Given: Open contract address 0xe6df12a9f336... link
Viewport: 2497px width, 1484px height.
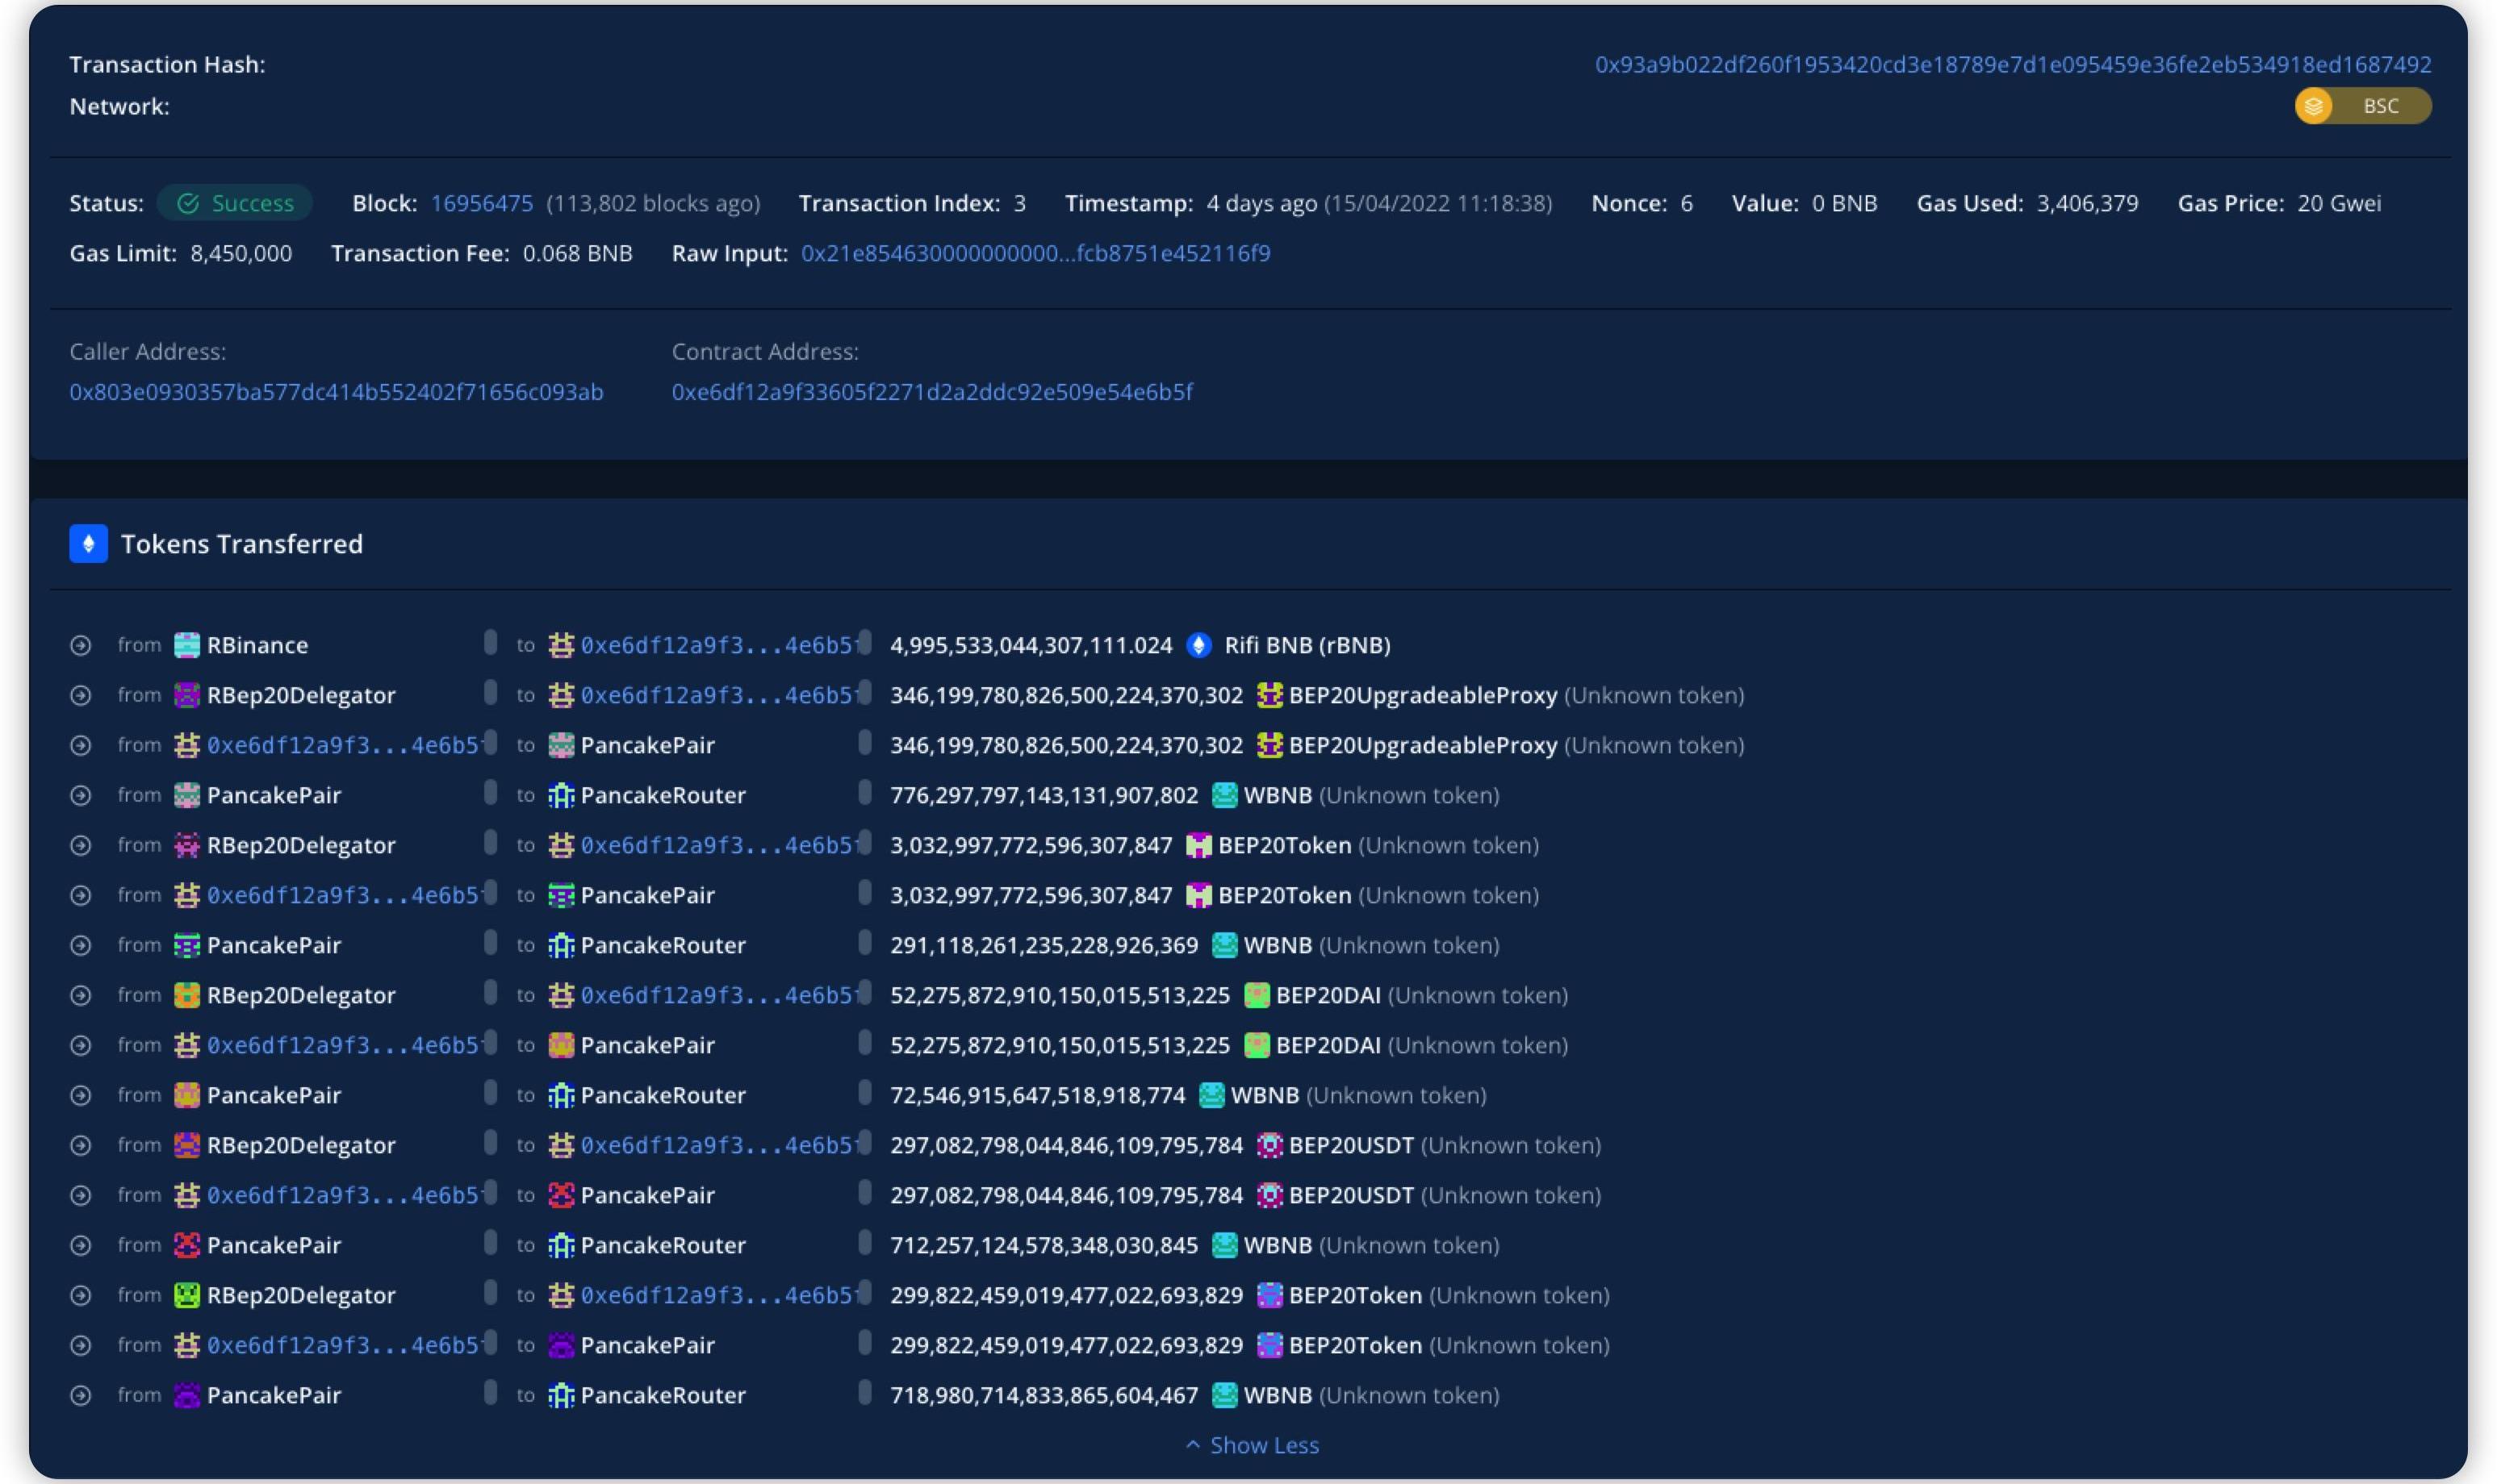Looking at the screenshot, I should point(931,392).
